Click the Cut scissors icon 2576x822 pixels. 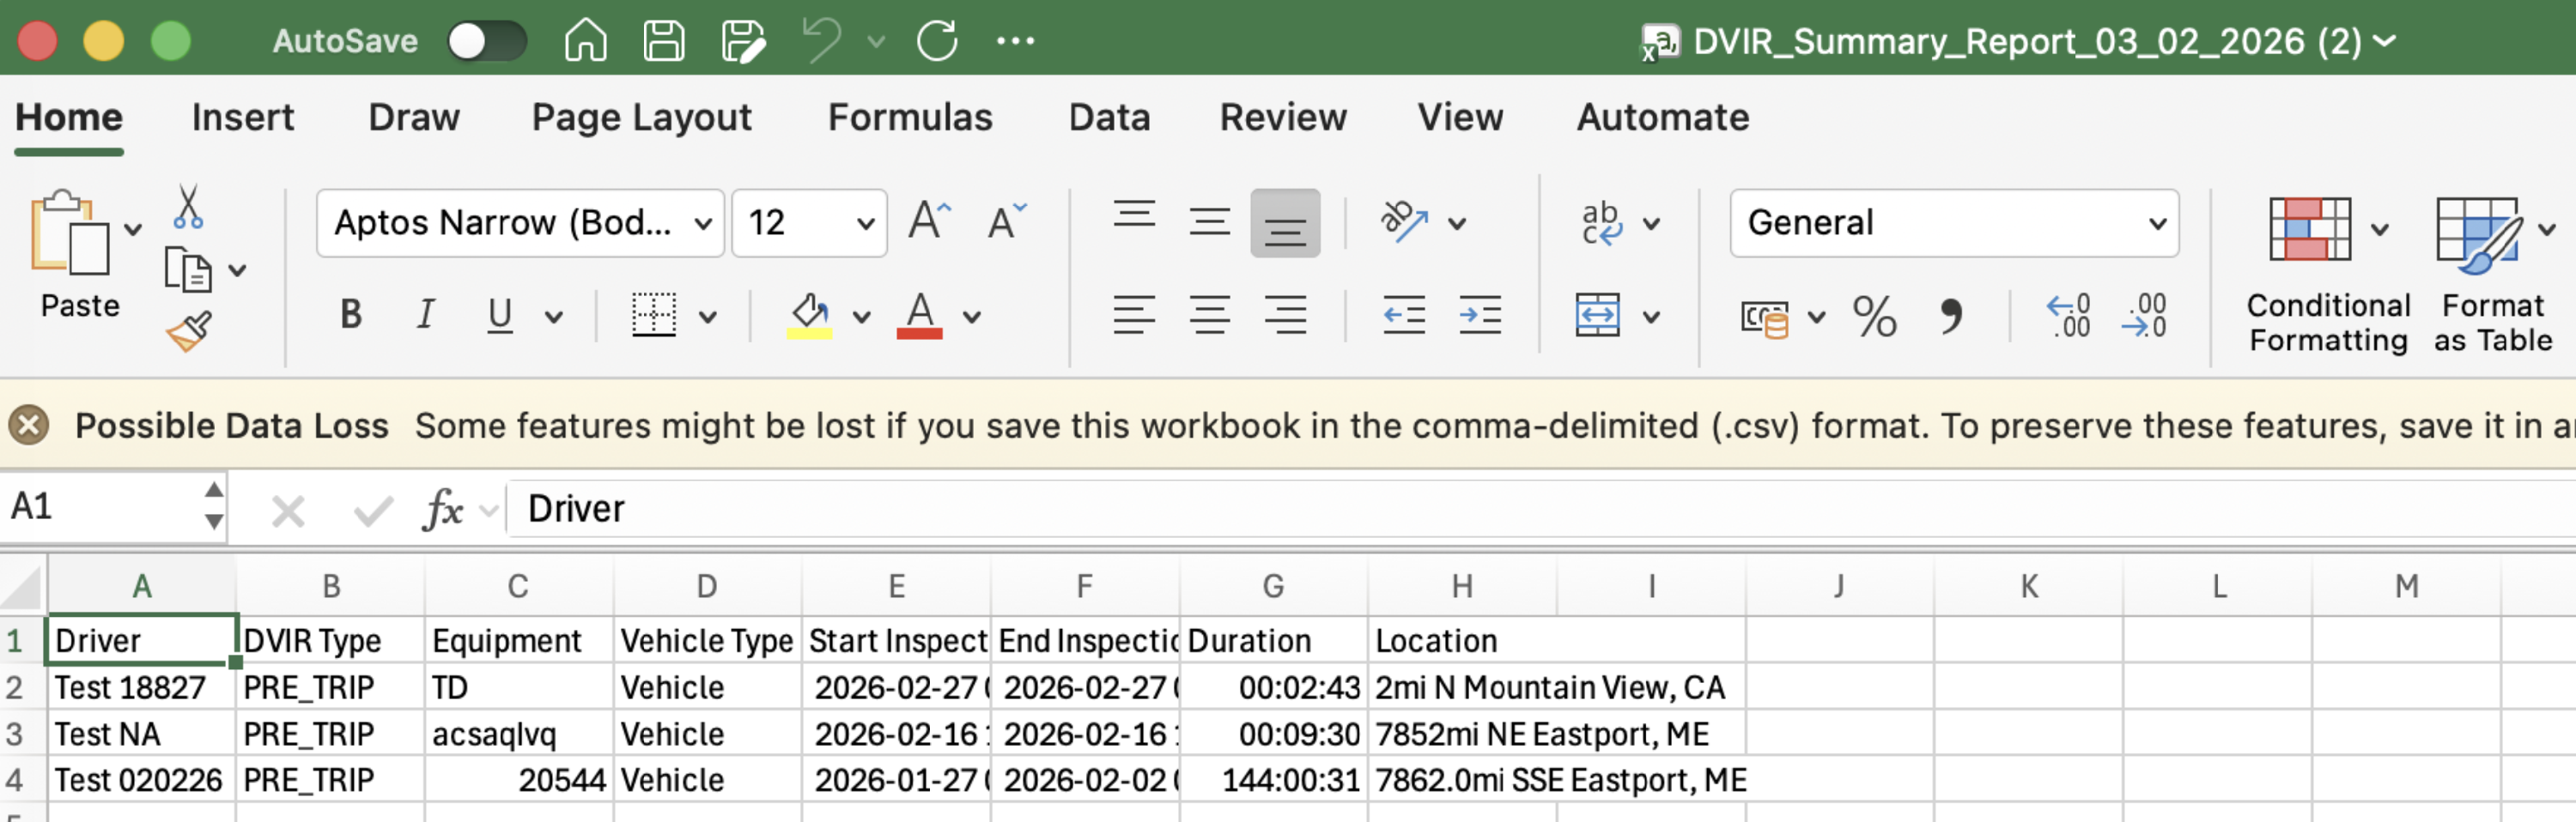[187, 207]
